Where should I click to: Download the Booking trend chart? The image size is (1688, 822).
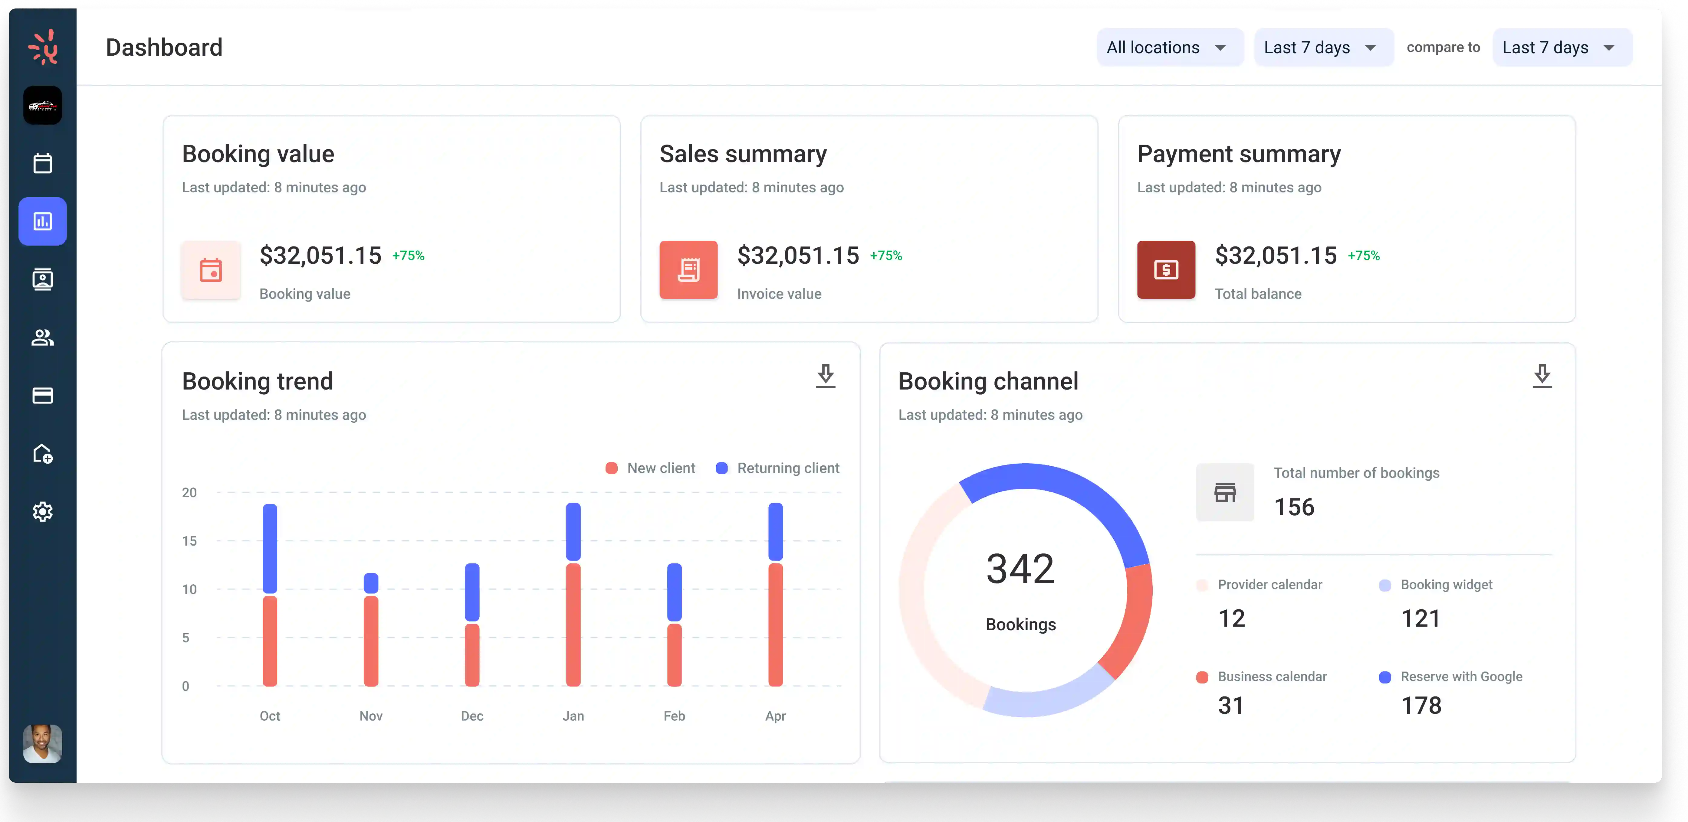(825, 377)
